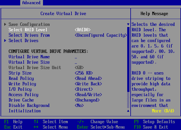
Task: Change the Unchanged drive cache value
Action: [87, 100]
